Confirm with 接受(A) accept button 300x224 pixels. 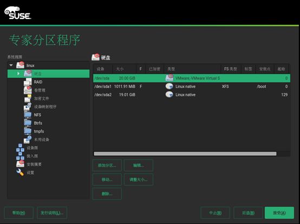pos(279,213)
